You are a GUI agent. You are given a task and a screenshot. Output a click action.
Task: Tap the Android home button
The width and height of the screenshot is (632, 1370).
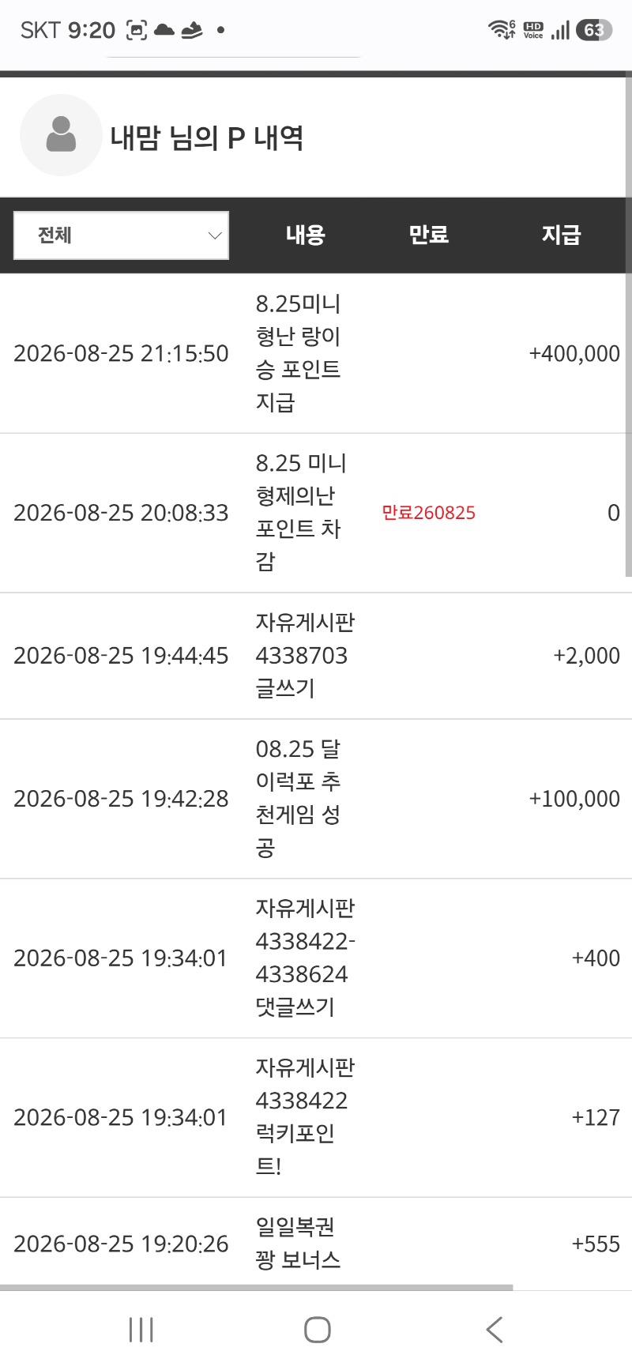pos(318,1330)
